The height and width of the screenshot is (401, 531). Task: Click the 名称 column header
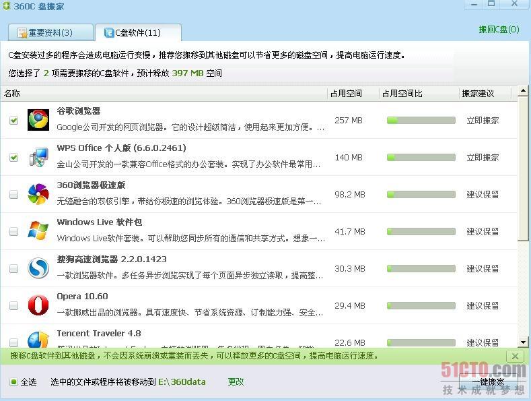[164, 93]
